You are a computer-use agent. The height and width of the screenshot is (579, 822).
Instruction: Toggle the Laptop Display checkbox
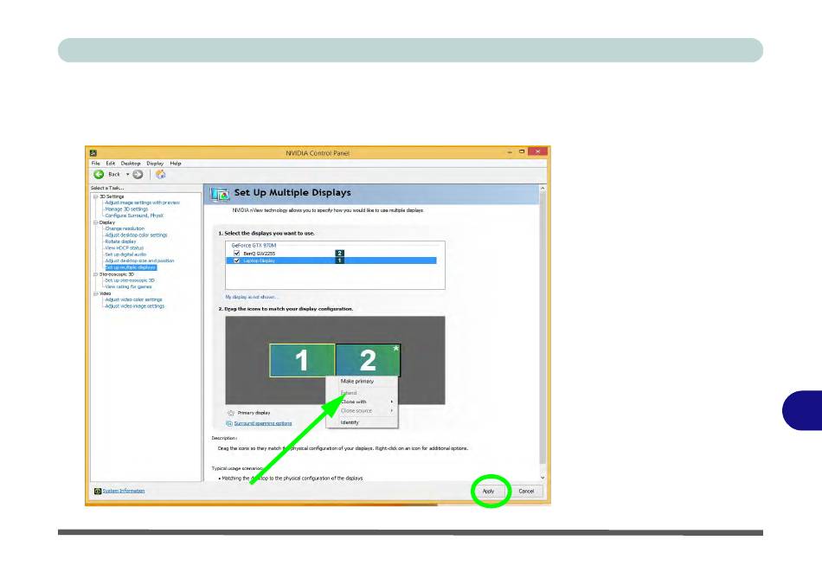point(236,261)
